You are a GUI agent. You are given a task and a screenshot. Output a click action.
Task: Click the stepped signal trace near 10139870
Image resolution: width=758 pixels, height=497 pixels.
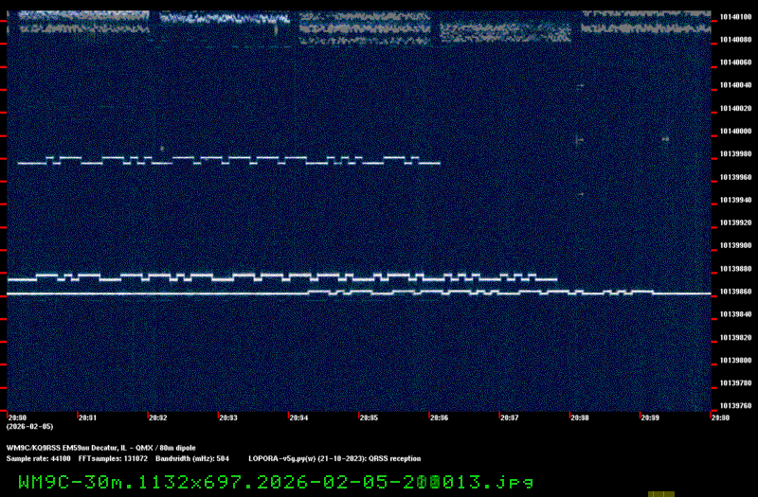284,278
